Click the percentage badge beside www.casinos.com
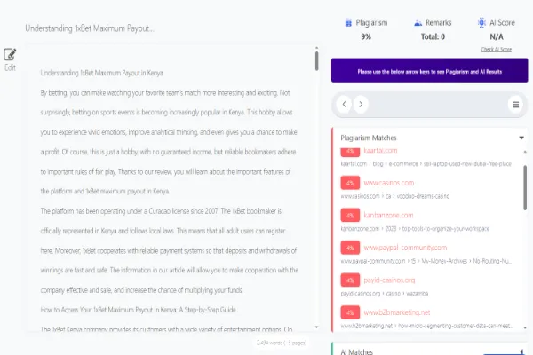 pos(350,183)
